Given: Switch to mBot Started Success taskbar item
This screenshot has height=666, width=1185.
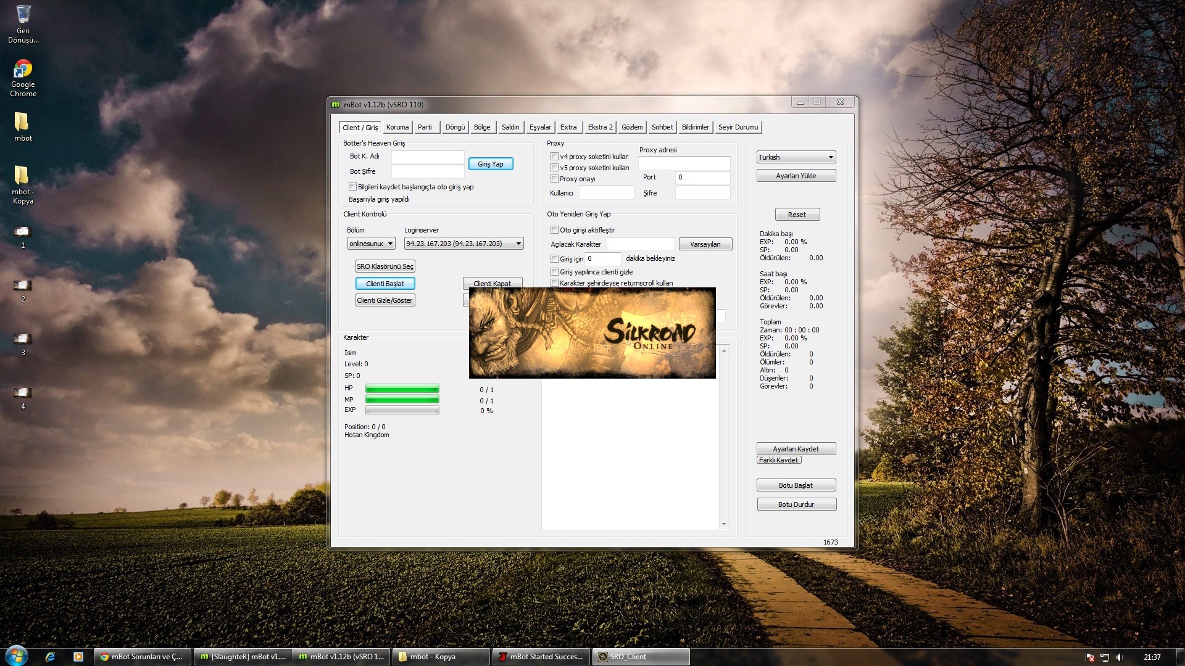Looking at the screenshot, I should coord(541,657).
